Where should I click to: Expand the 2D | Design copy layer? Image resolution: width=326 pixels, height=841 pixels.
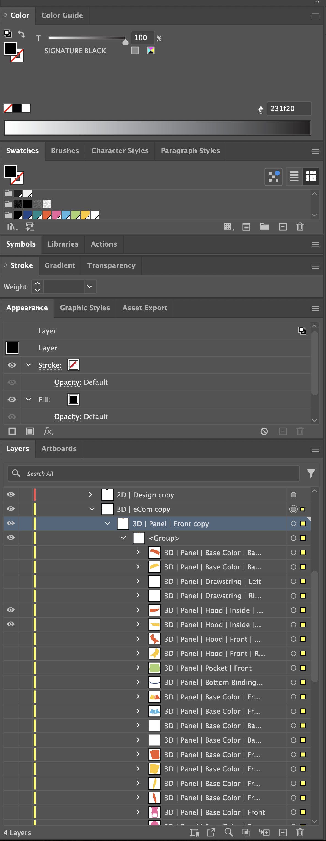click(90, 495)
